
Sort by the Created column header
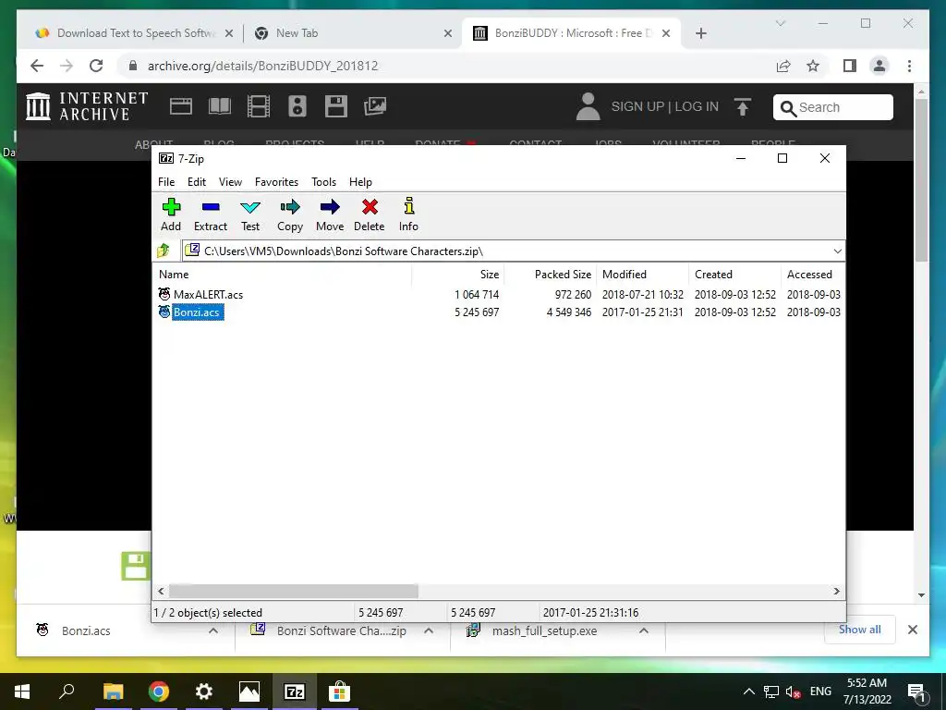(734, 274)
